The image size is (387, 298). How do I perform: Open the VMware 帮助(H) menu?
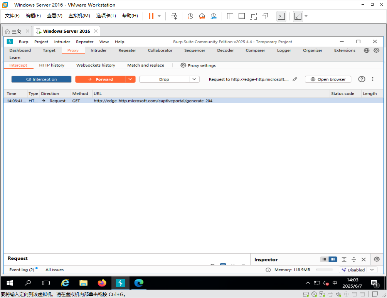click(x=130, y=16)
